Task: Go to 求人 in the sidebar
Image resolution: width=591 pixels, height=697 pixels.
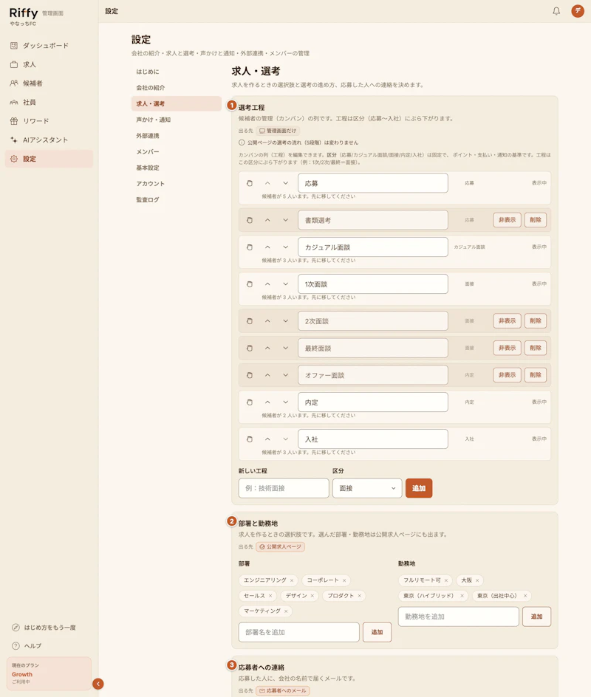Action: (49, 64)
